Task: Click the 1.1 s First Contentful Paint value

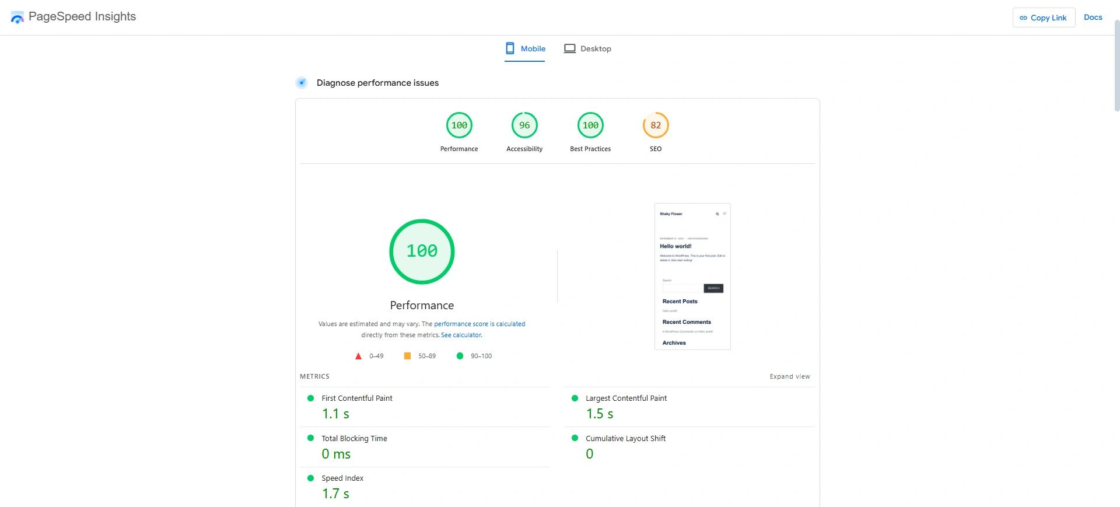Action: pyautogui.click(x=335, y=414)
